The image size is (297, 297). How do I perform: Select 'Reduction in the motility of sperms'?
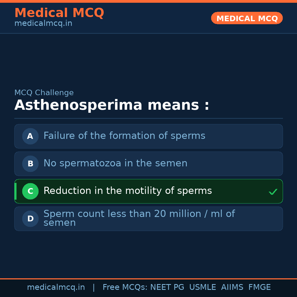(128, 191)
